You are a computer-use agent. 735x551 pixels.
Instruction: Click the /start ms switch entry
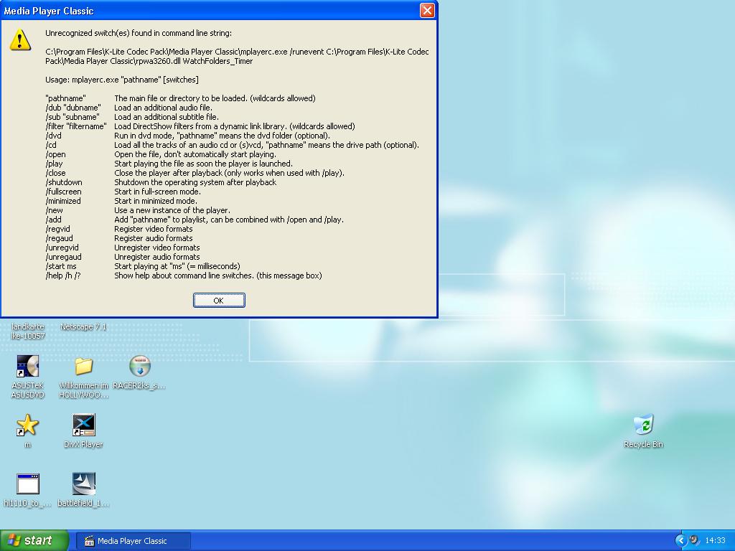61,267
